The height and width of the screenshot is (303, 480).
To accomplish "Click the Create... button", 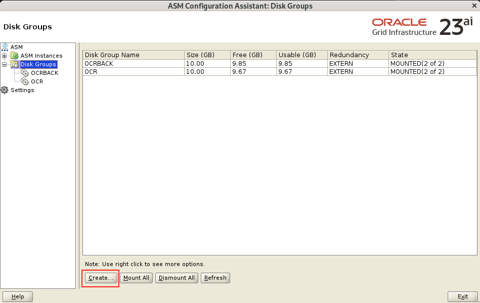I will click(x=101, y=278).
